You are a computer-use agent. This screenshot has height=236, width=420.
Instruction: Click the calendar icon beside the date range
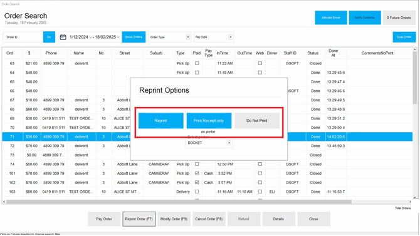click(x=63, y=37)
